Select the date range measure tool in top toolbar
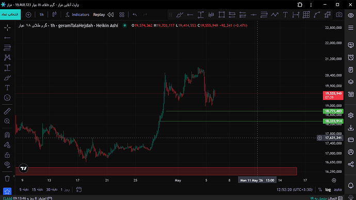 (x=296, y=15)
